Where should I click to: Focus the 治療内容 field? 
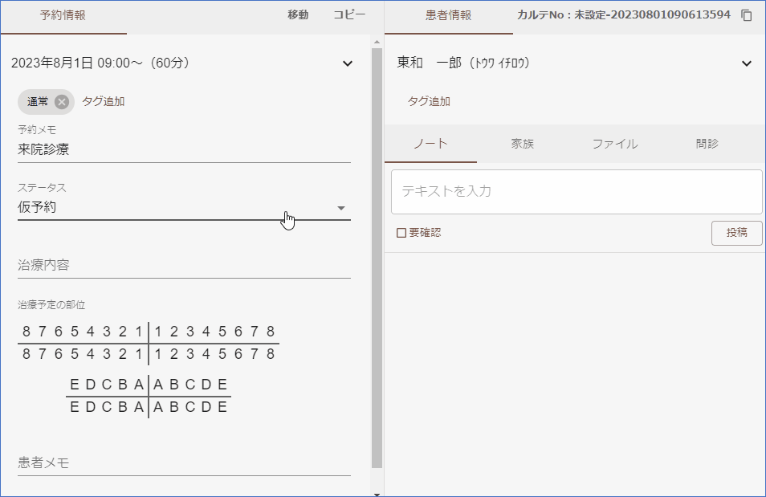[x=184, y=265]
